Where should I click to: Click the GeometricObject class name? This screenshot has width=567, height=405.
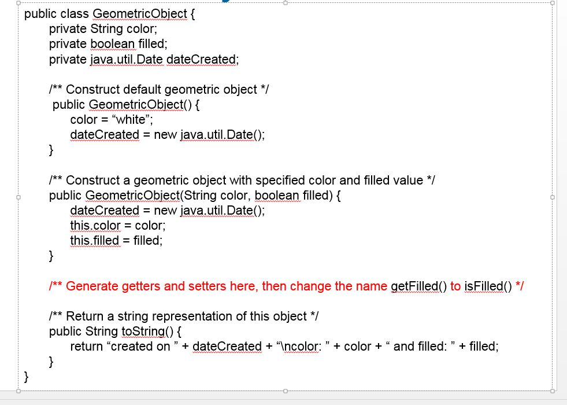pyautogui.click(x=140, y=14)
